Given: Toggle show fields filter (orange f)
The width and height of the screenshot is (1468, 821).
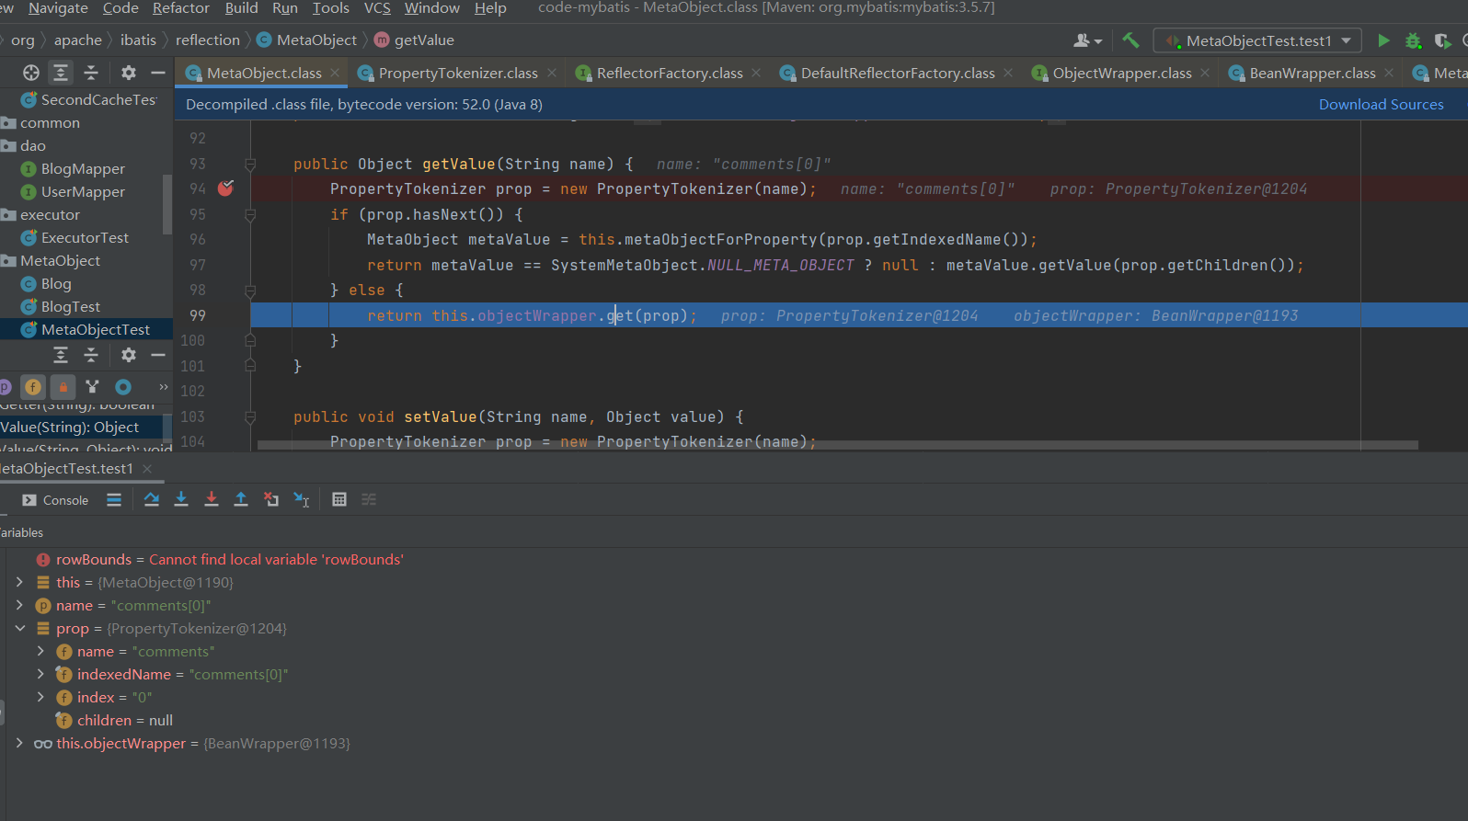Looking at the screenshot, I should click(x=33, y=387).
